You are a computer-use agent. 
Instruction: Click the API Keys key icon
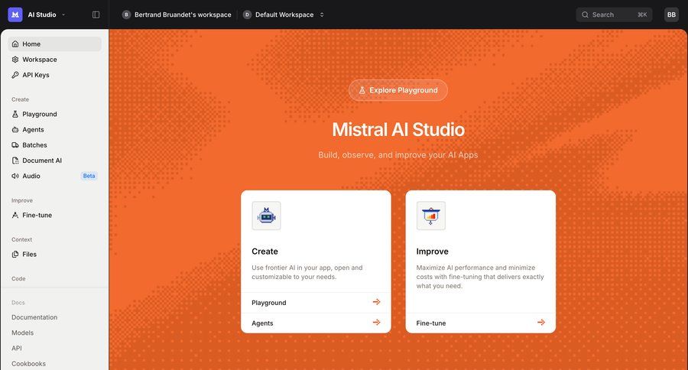pos(15,75)
